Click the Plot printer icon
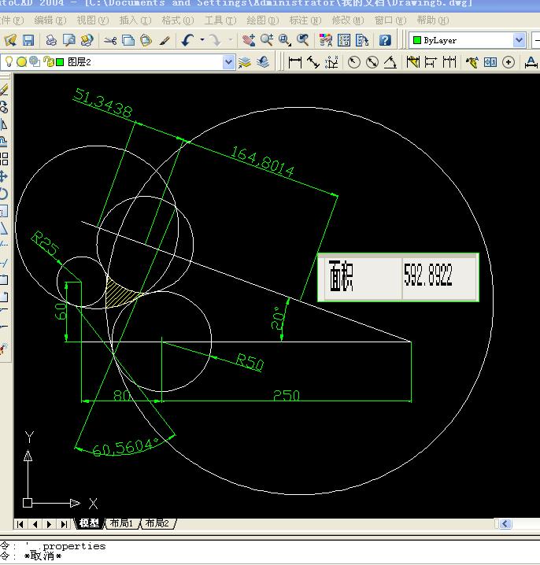This screenshot has width=540, height=565. pos(51,40)
